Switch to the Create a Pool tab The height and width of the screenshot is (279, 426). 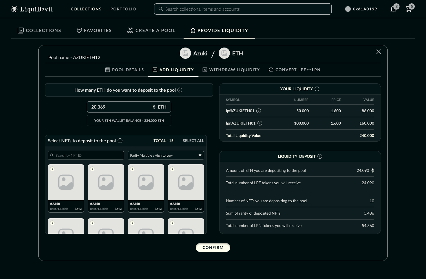(x=151, y=30)
